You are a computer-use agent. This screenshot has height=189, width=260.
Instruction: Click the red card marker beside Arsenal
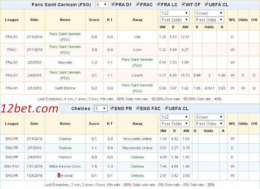coord(58,176)
